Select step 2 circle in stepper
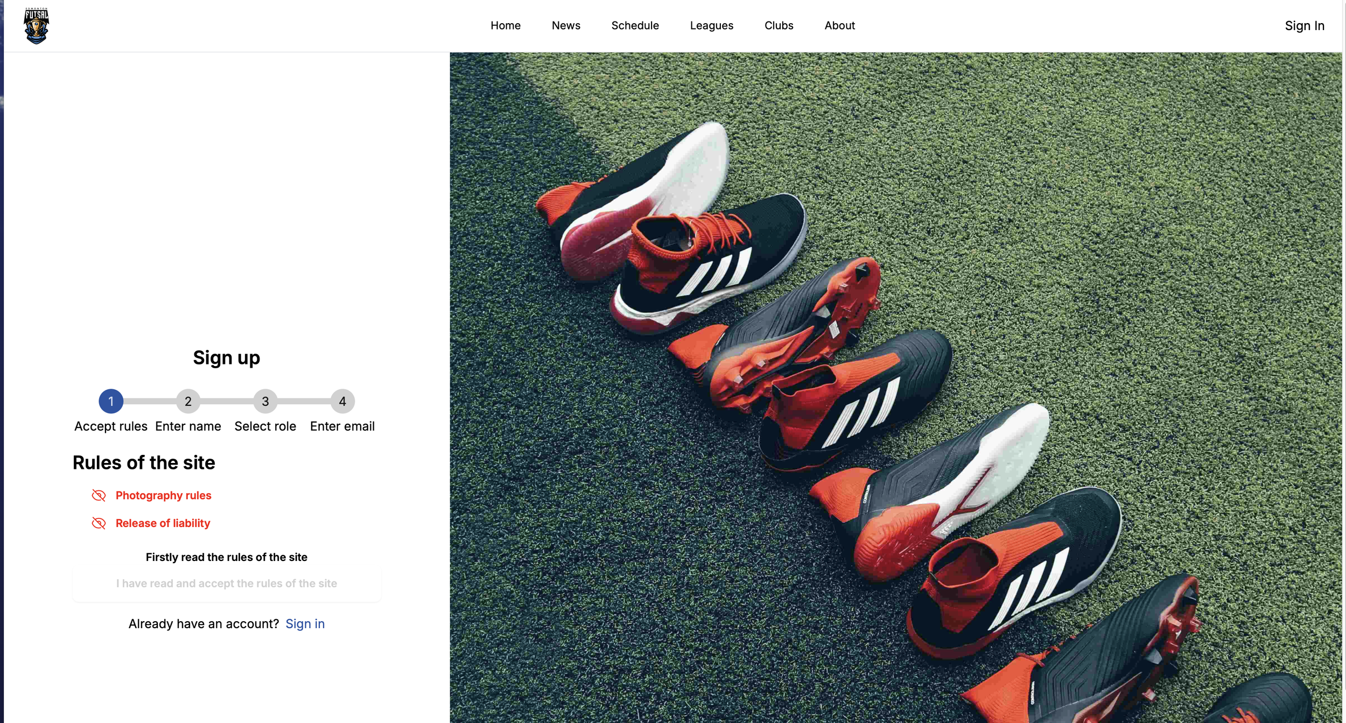 [x=188, y=401]
